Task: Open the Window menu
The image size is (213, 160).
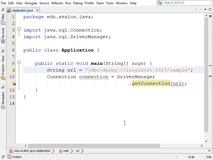Action: tap(122, 3)
